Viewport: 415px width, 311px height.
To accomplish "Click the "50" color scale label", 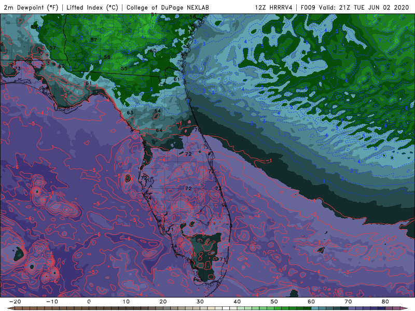I will point(274,302).
